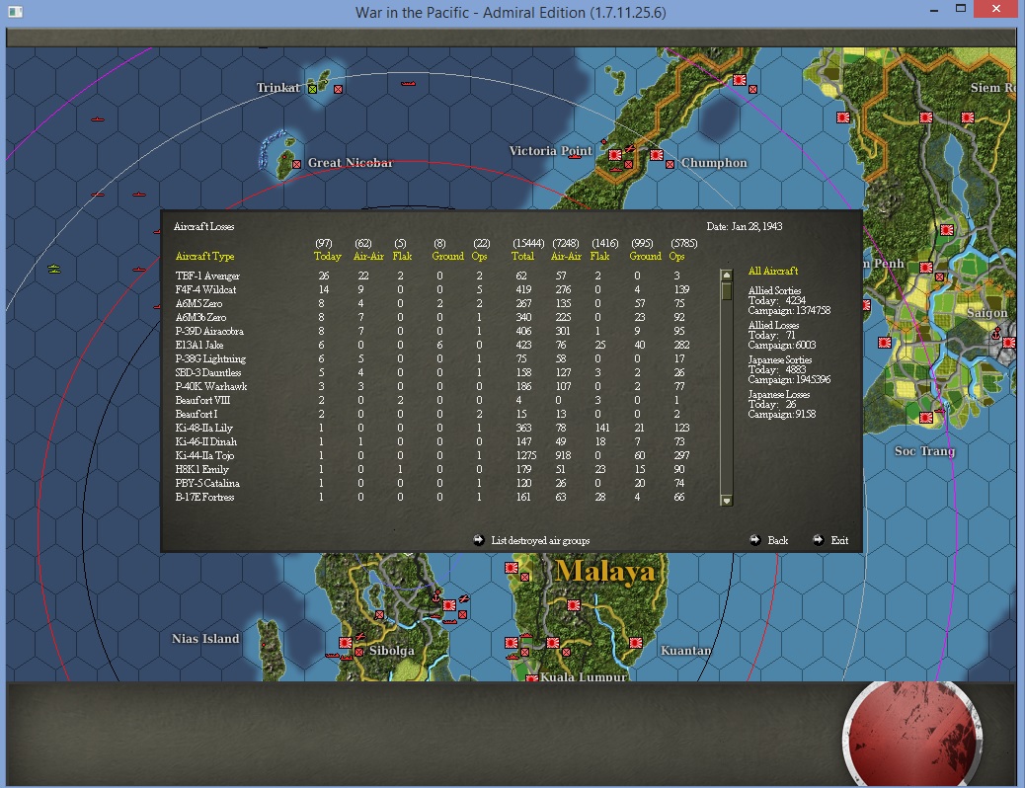
Task: Click the Japanese Losses heading
Action: click(778, 394)
